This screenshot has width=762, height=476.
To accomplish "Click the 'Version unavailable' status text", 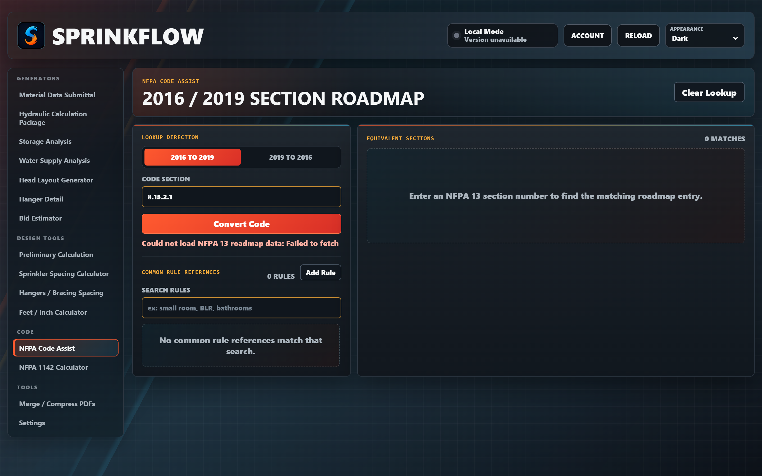I will [495, 40].
